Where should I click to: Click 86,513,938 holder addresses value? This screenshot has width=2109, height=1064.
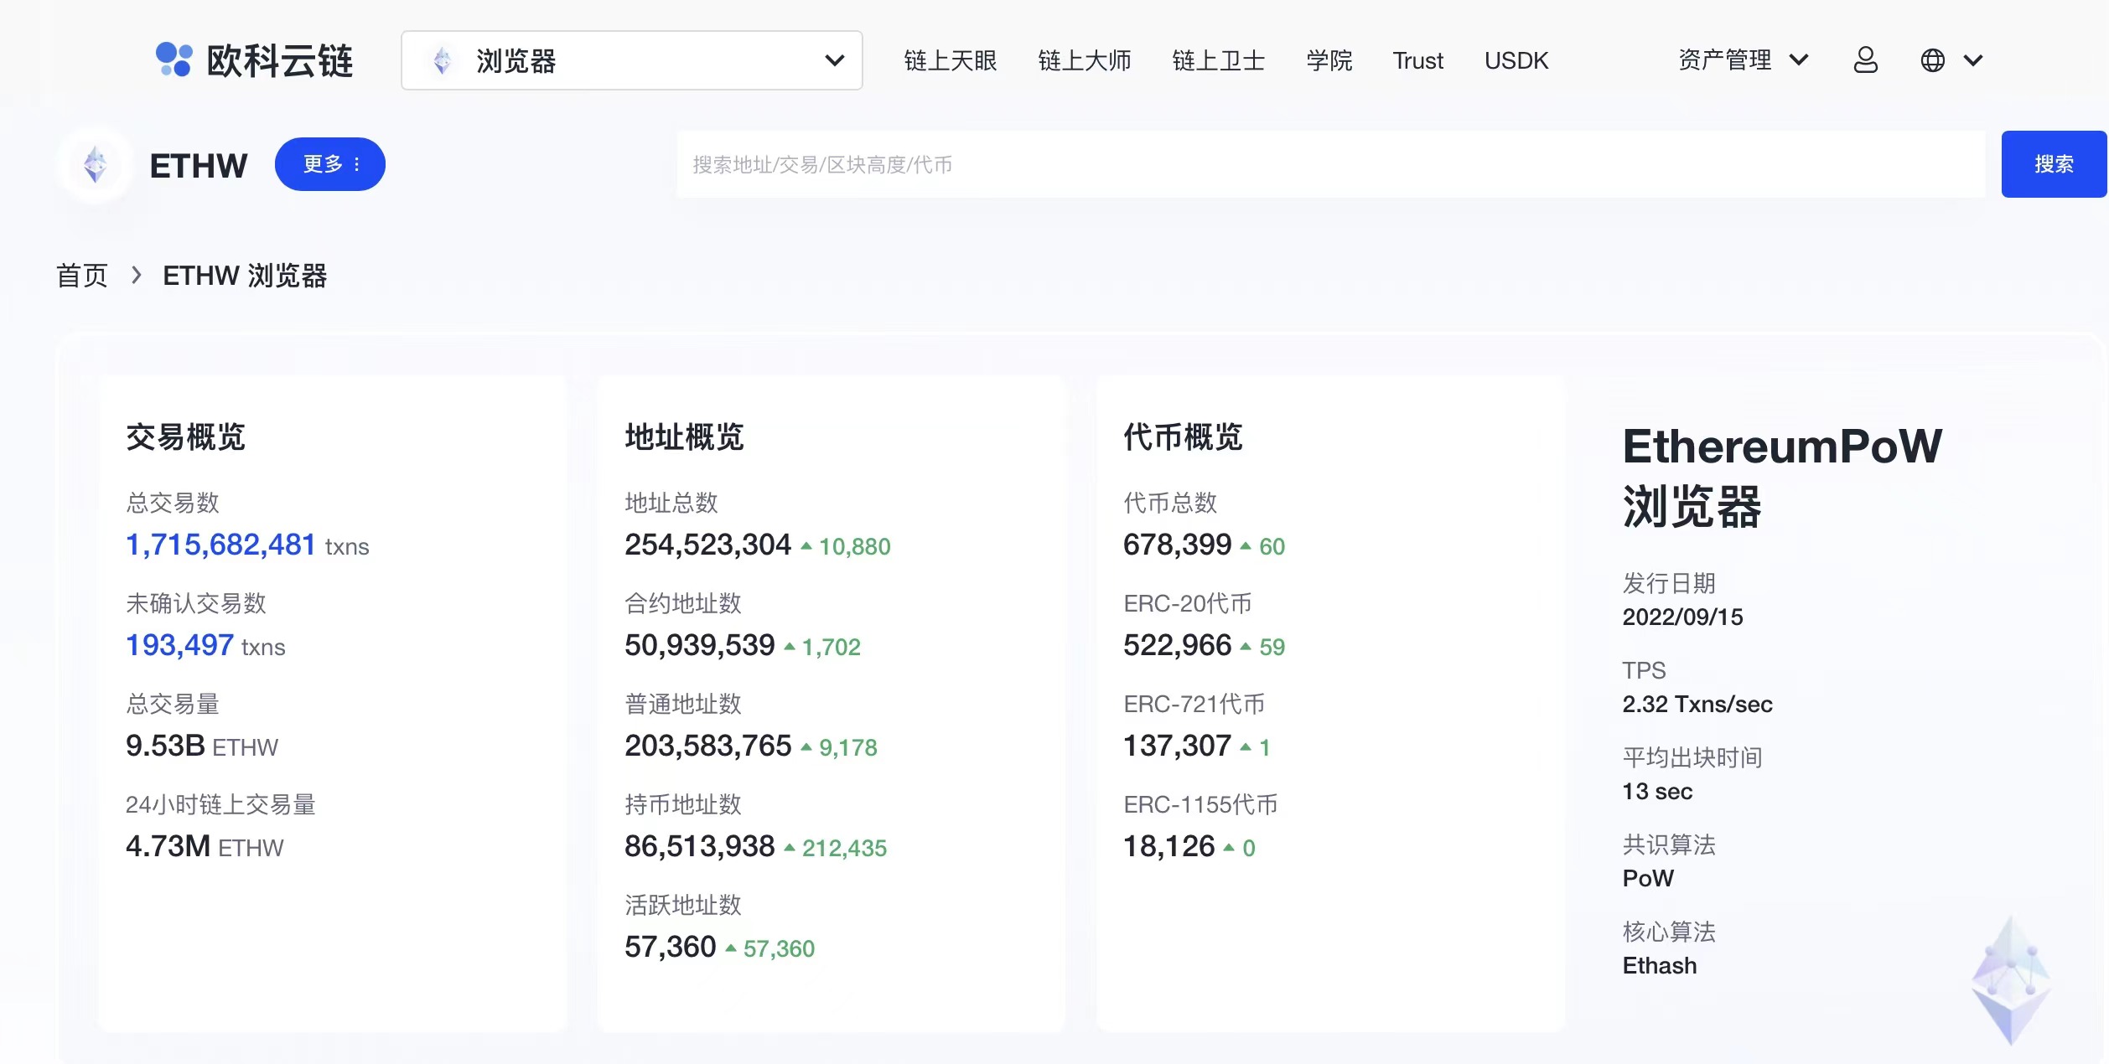coord(699,846)
